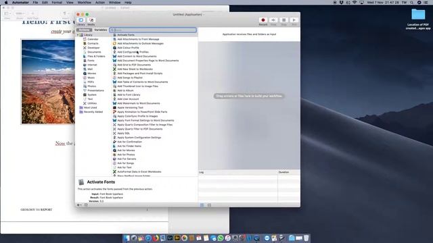
Task: Select the PDFs category in the library
Action: (x=91, y=82)
